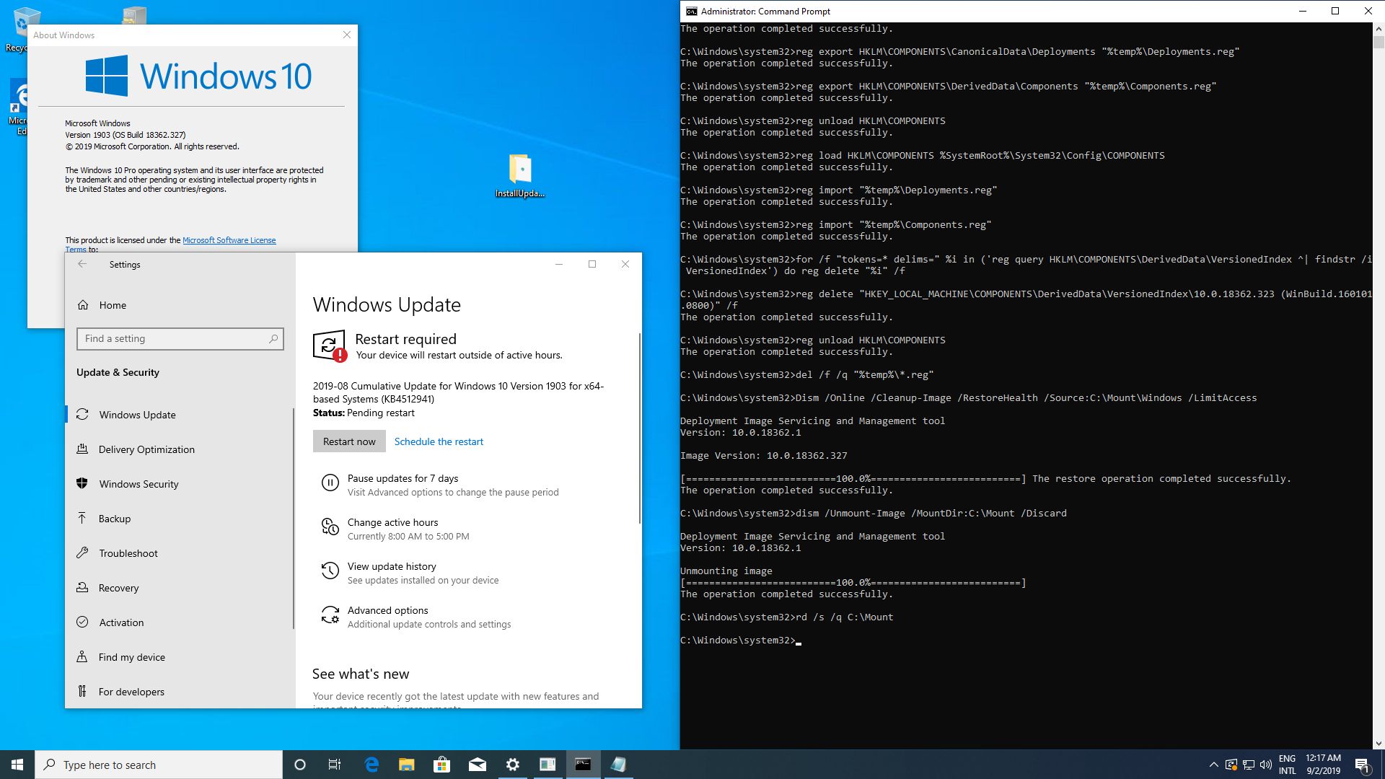This screenshot has height=779, width=1385.
Task: Click the Restart now button
Action: click(349, 441)
